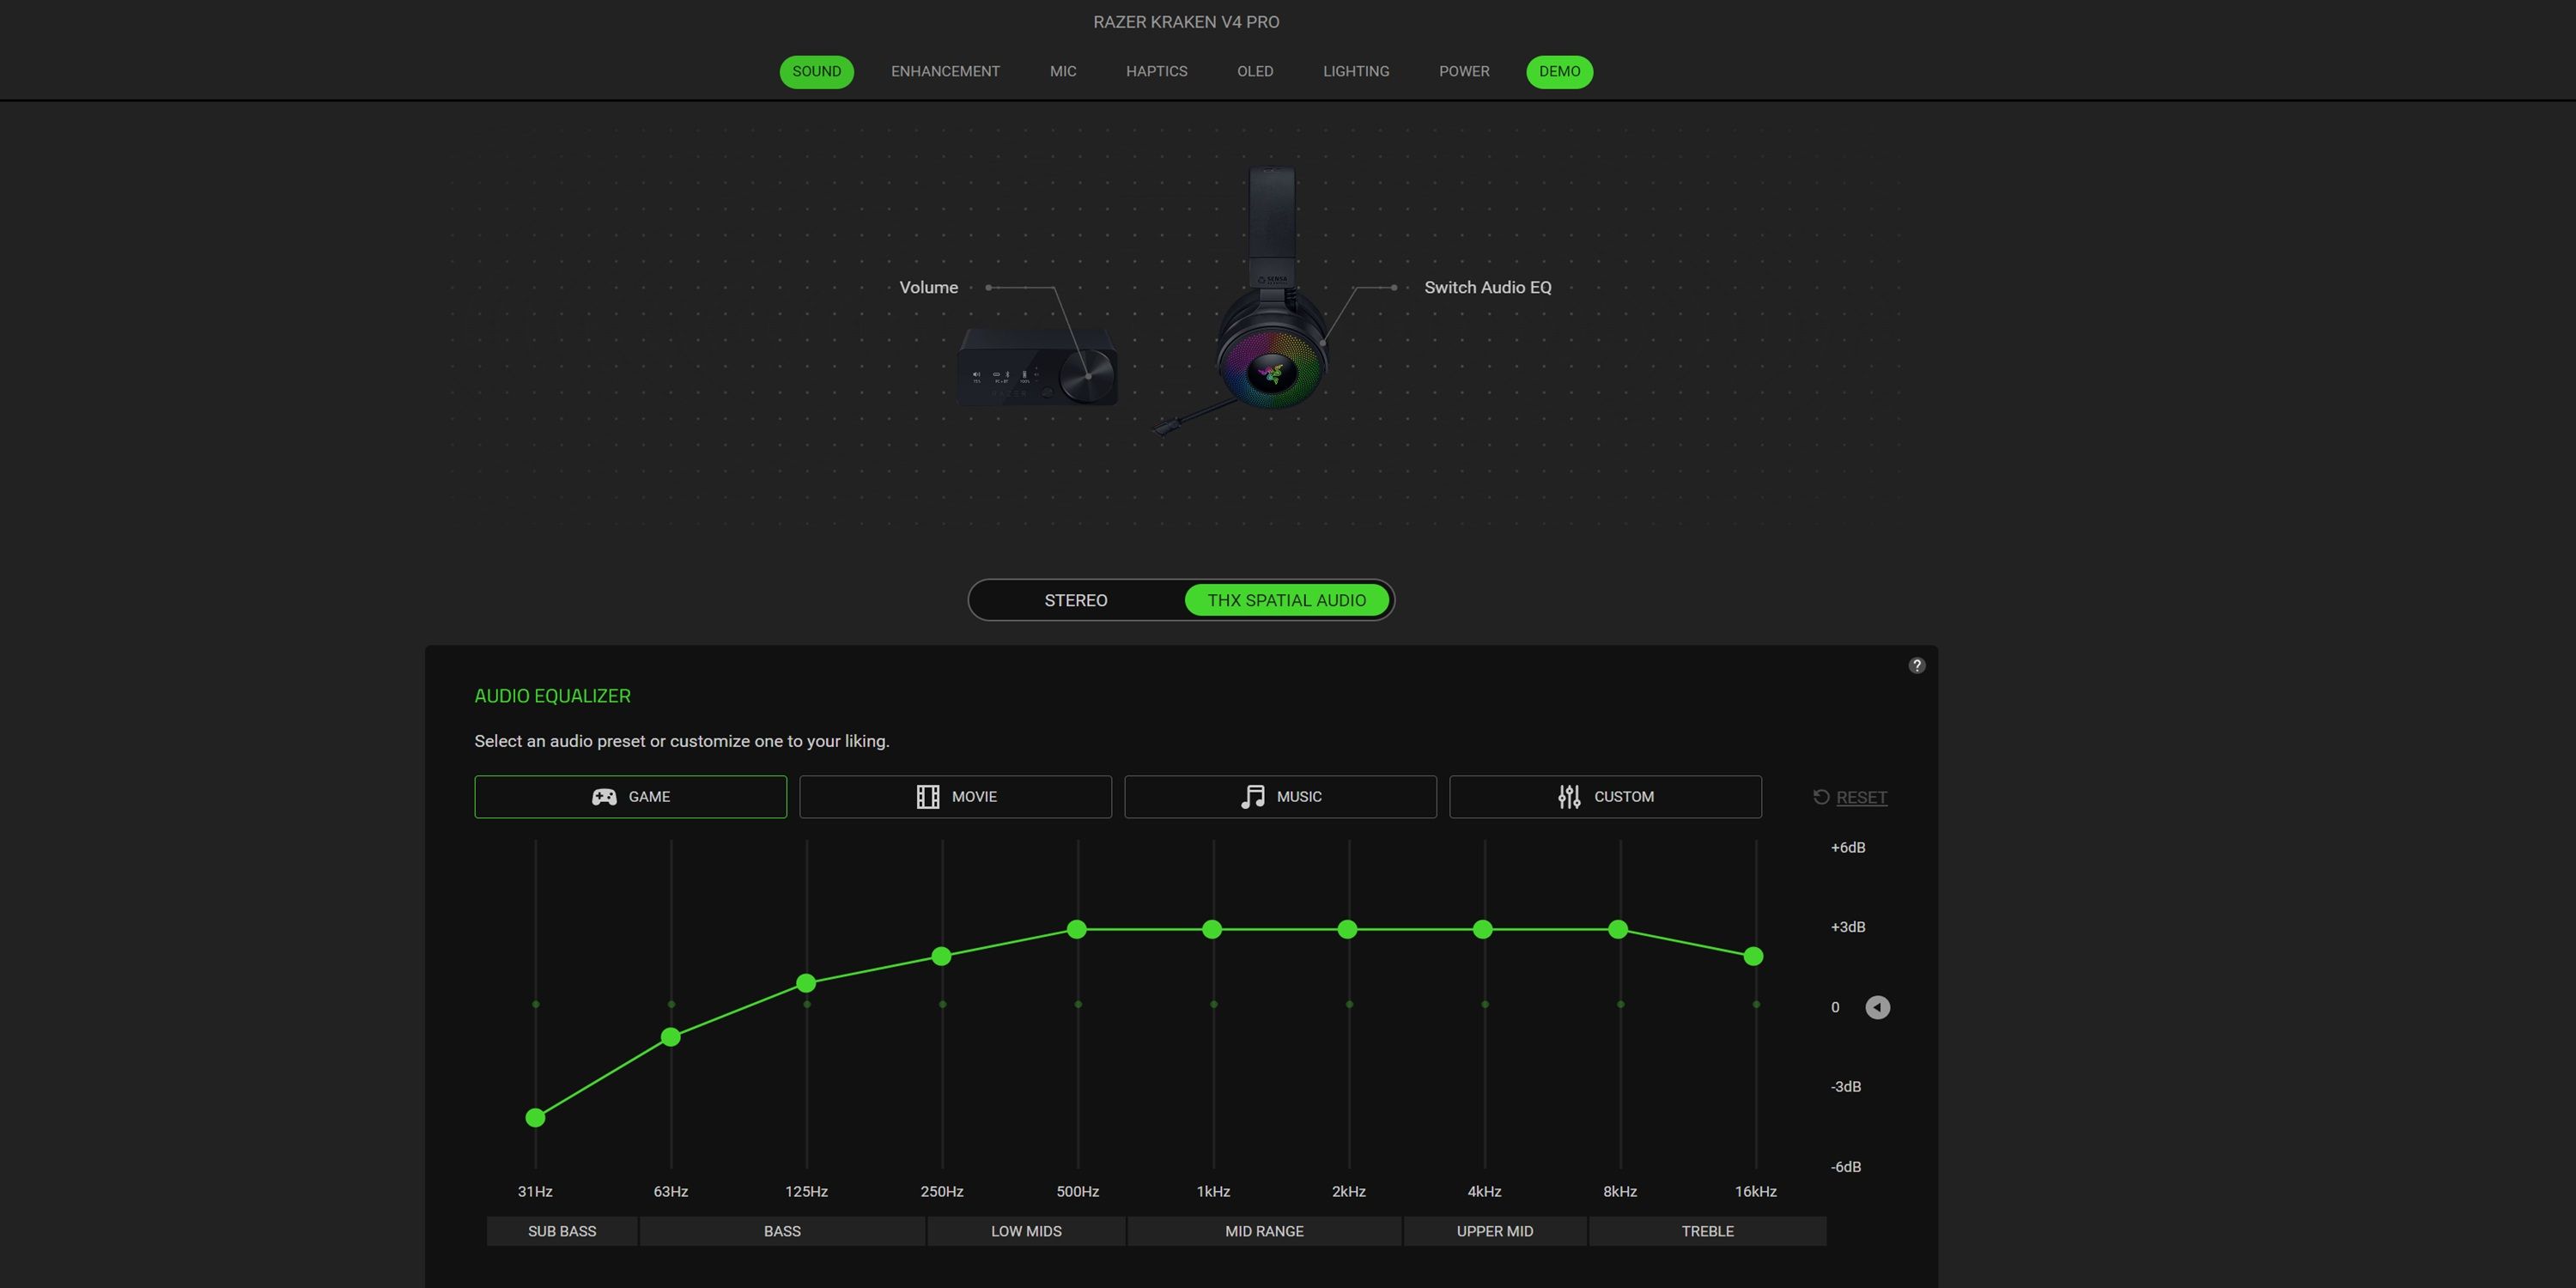
Task: Click the RAZER KRAKEN V4 PRO title
Action: coord(1186,22)
